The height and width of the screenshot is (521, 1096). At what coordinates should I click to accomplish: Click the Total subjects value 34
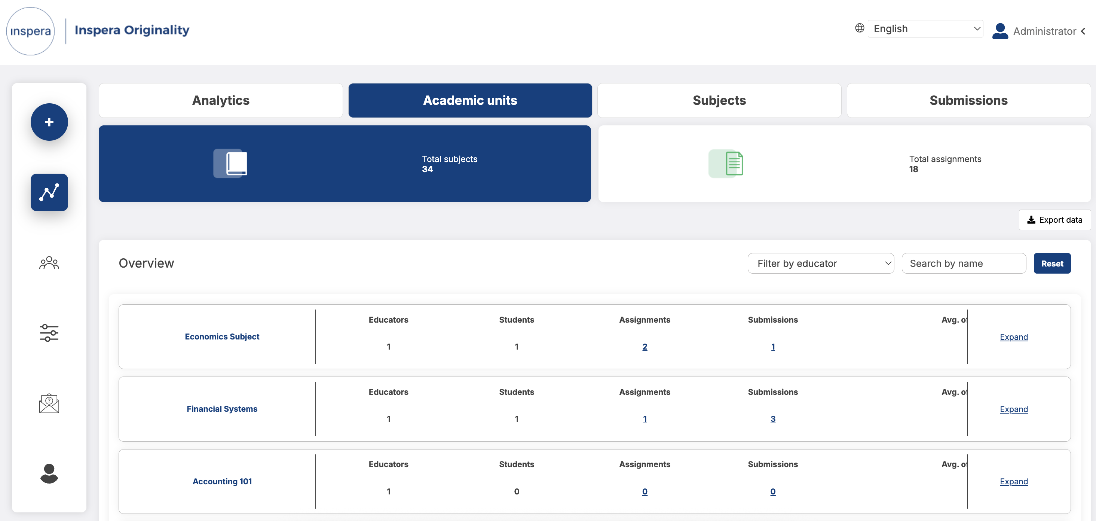pos(427,170)
